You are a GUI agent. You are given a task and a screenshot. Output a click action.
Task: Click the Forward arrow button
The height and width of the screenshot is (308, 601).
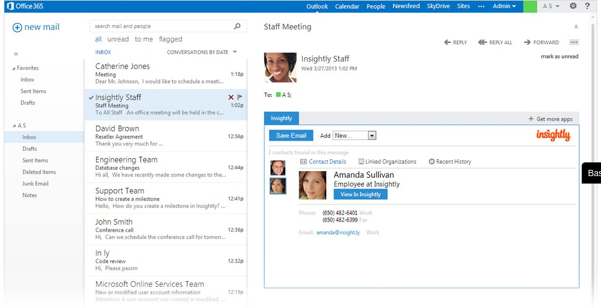[x=541, y=42]
